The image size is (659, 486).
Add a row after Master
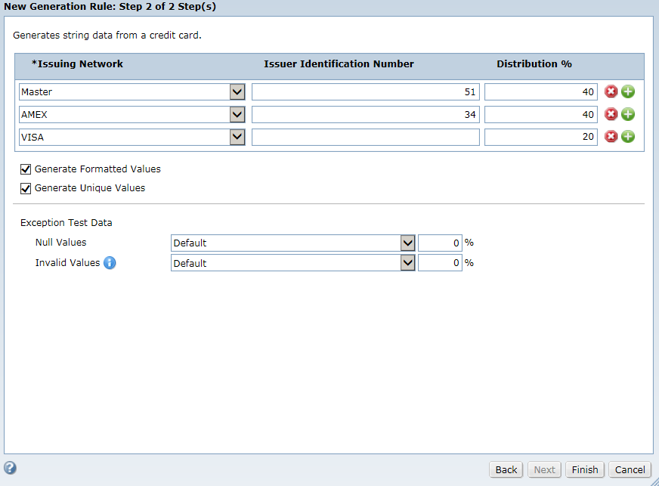point(628,91)
